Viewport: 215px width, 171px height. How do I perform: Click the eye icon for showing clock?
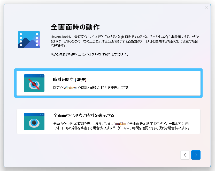34,122
